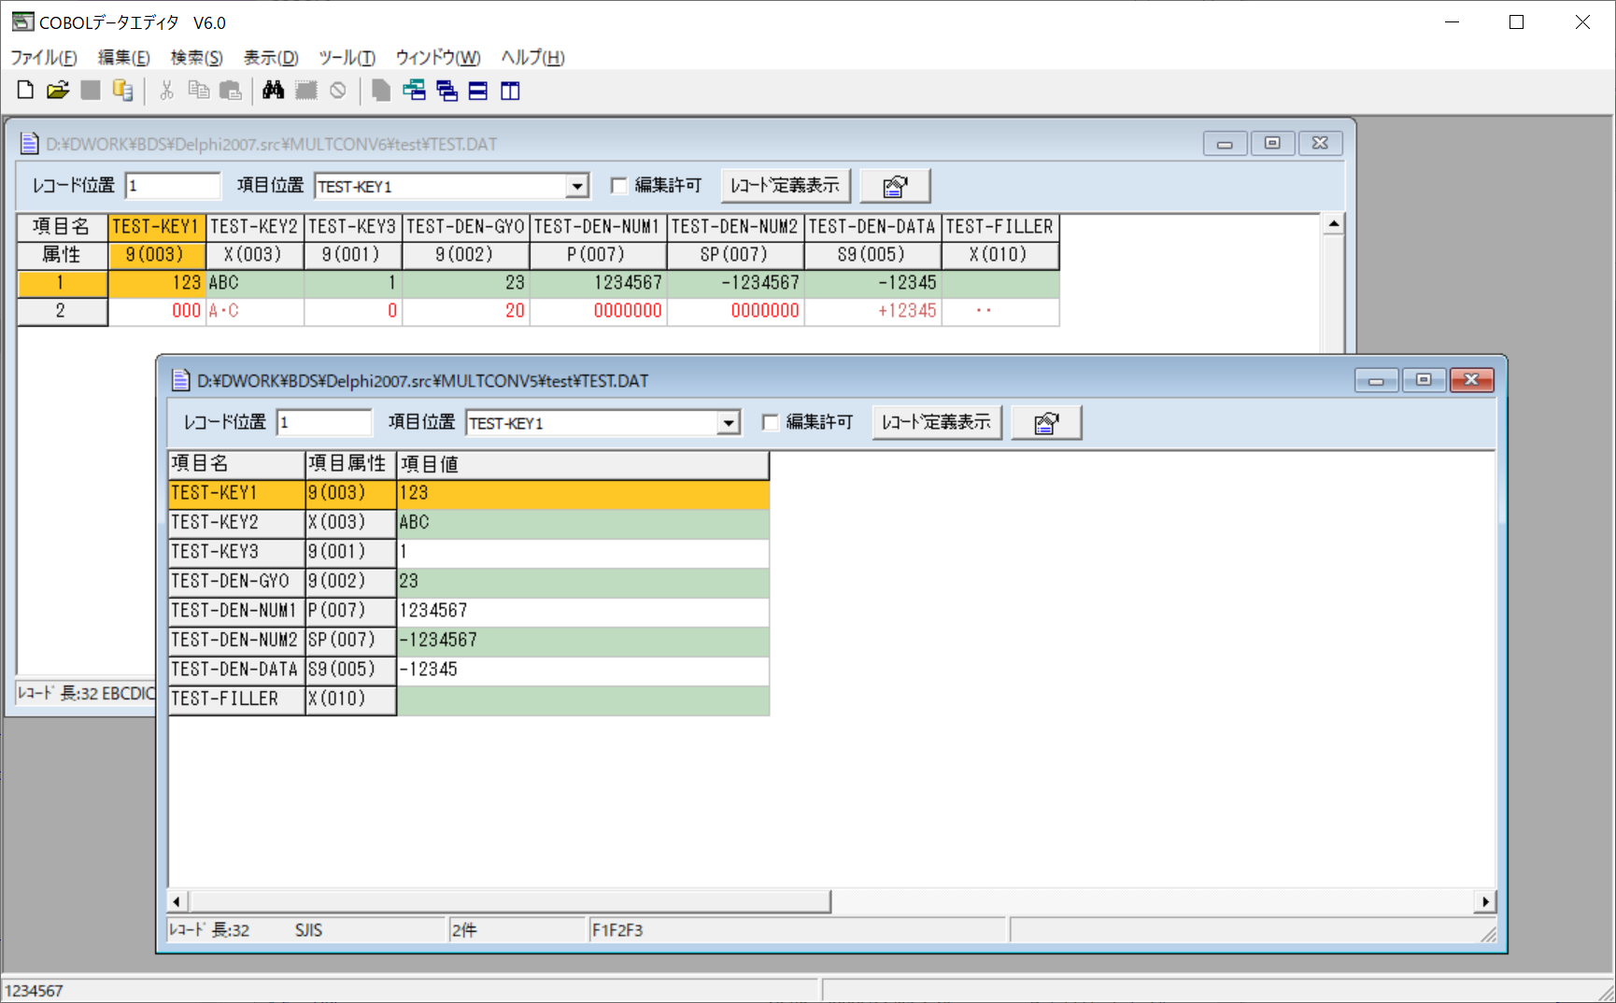Click the tile windows vertically icon

click(x=510, y=90)
